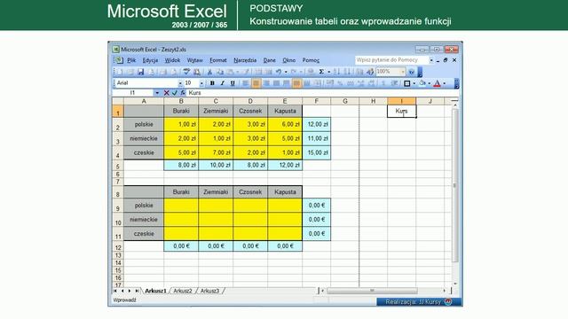Toggle Align Left for the cell
The image size is (568, 319).
click(x=246, y=83)
